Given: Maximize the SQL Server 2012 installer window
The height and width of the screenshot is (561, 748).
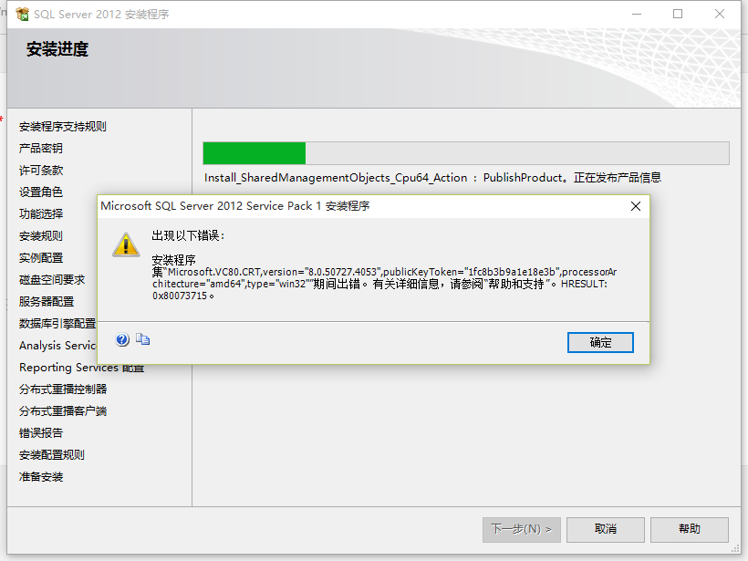Looking at the screenshot, I should tap(678, 14).
